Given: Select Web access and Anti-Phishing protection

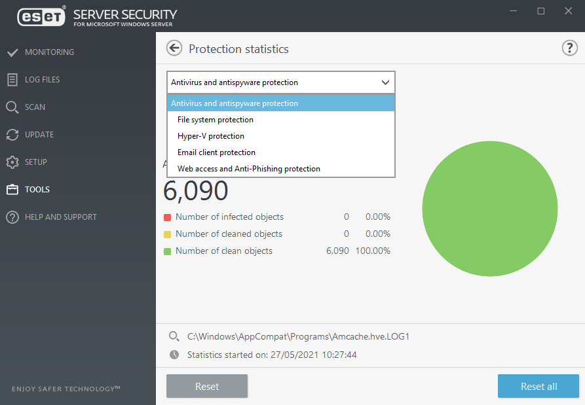Looking at the screenshot, I should click(x=248, y=169).
